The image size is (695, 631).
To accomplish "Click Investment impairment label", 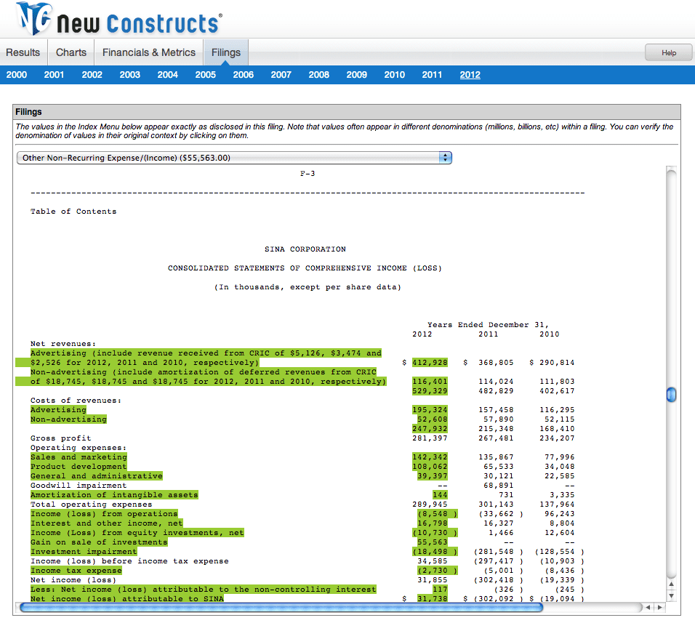I will coord(84,552).
